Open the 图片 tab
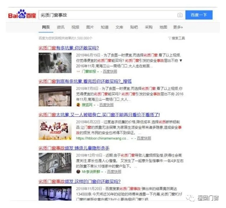 90,27
